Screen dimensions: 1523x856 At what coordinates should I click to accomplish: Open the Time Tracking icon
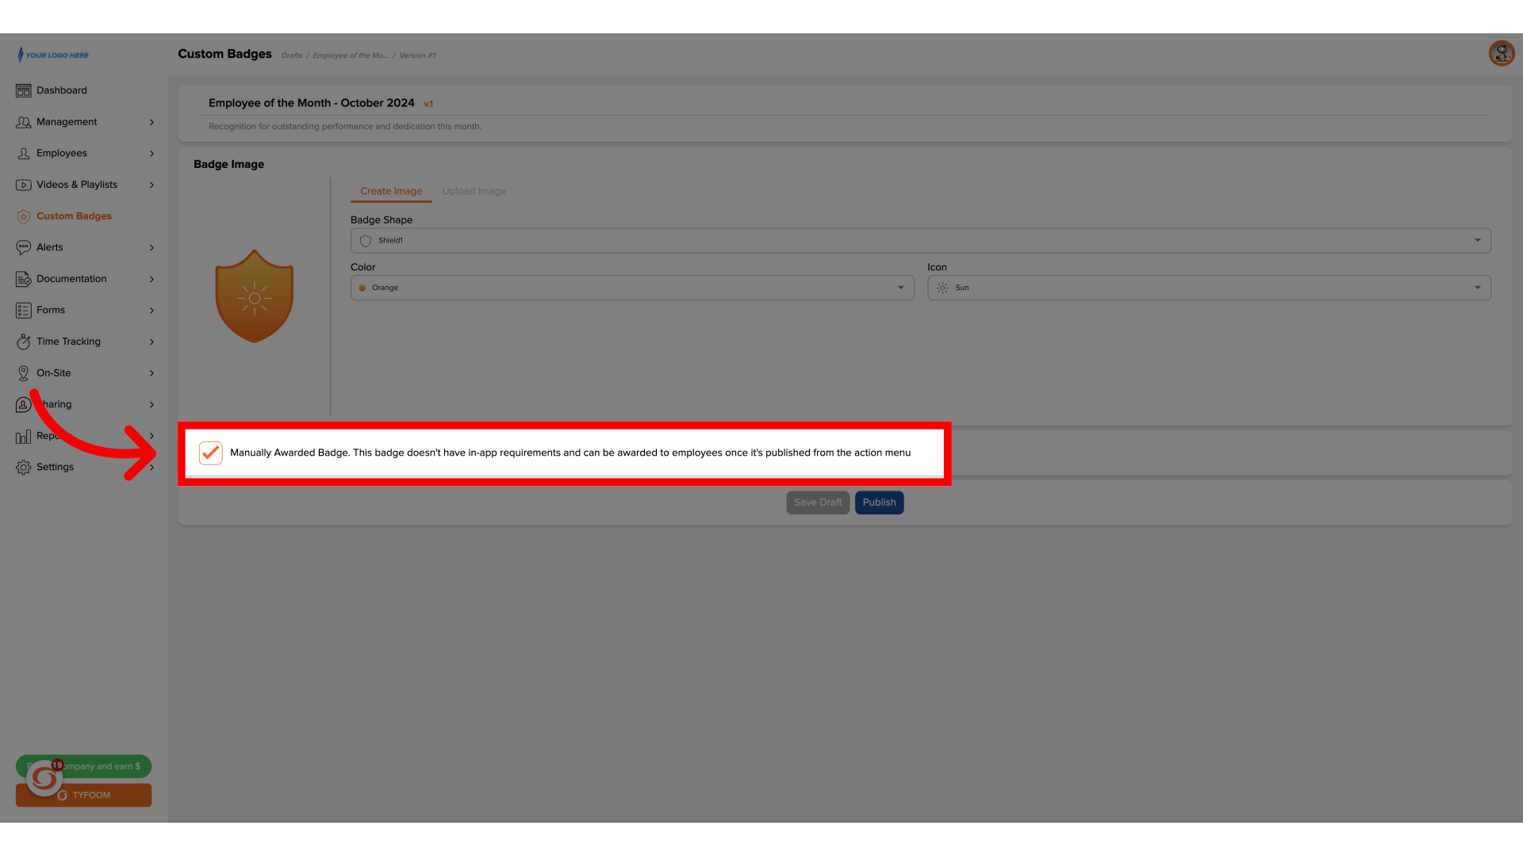point(23,341)
